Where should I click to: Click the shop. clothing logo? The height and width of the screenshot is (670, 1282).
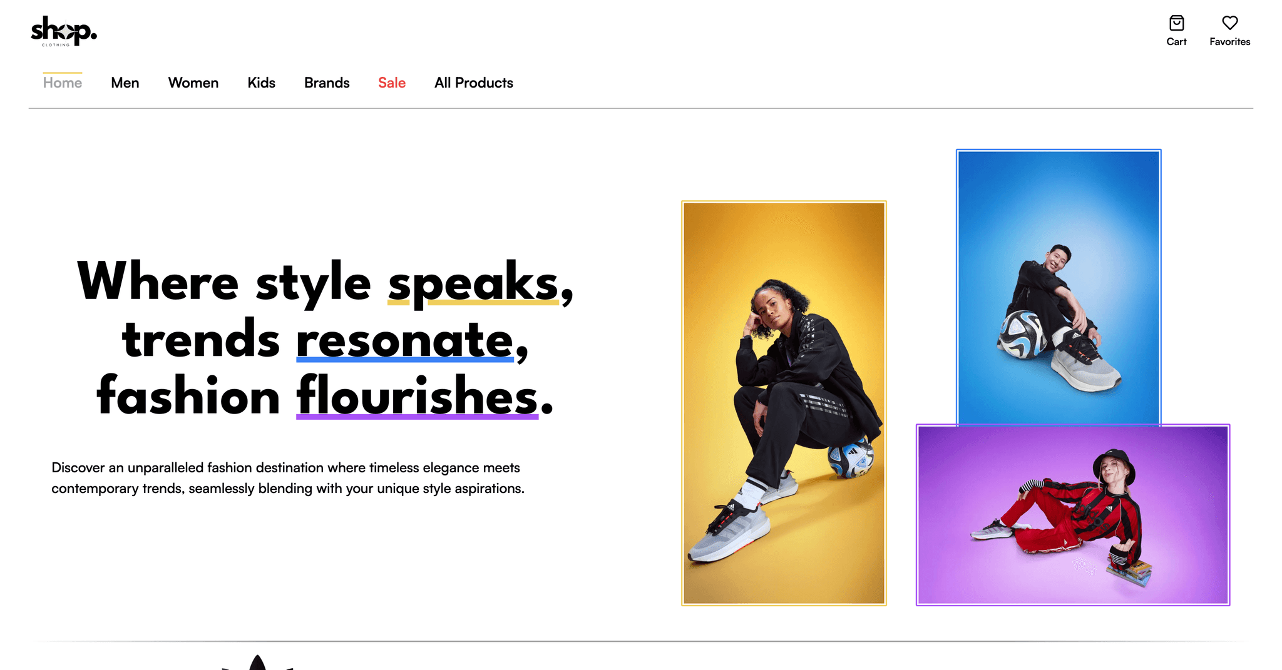[x=64, y=31]
